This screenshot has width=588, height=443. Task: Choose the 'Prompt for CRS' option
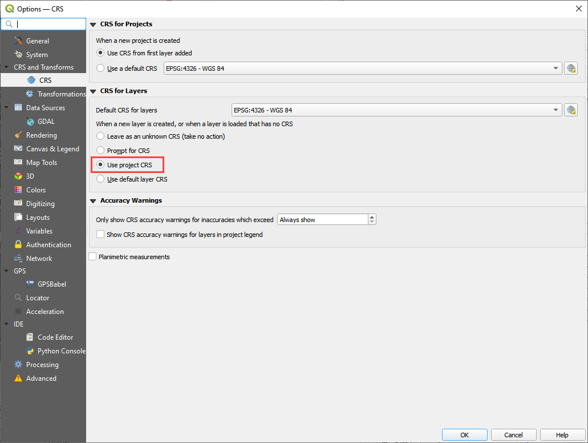pyautogui.click(x=101, y=151)
